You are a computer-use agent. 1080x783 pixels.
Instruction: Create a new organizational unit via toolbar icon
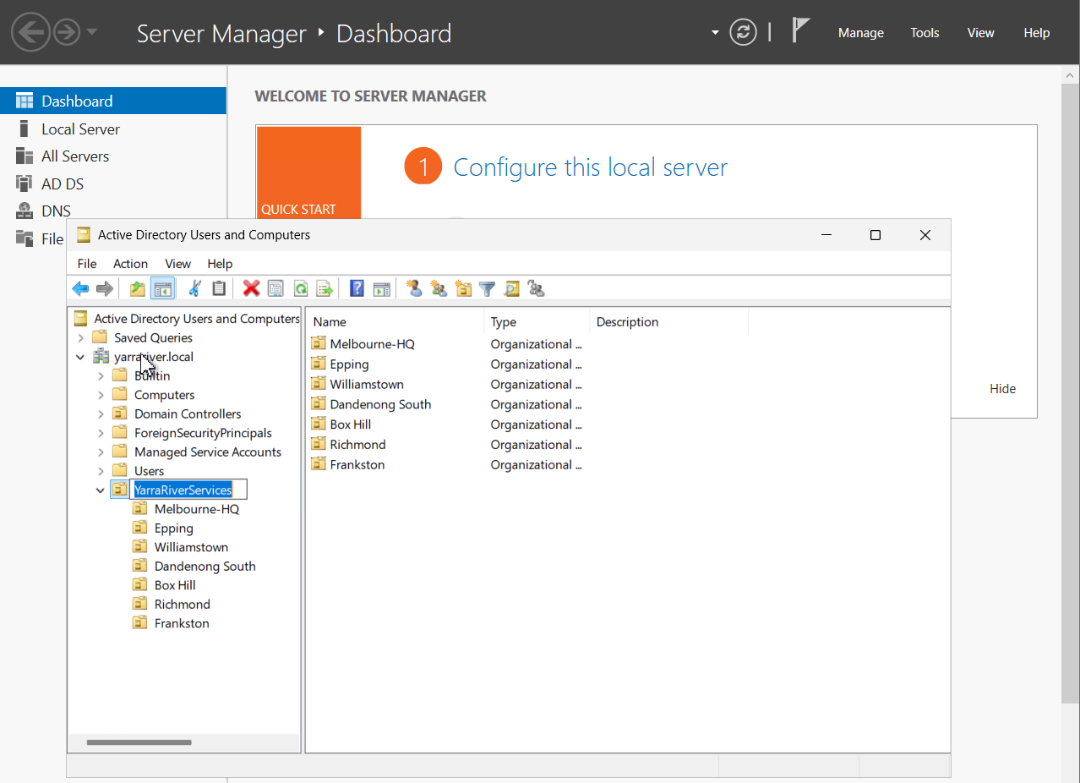coord(463,289)
